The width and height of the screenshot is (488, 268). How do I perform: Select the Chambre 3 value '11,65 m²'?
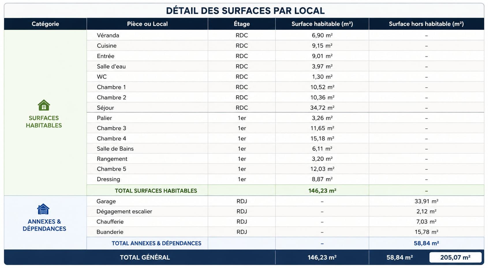322,128
